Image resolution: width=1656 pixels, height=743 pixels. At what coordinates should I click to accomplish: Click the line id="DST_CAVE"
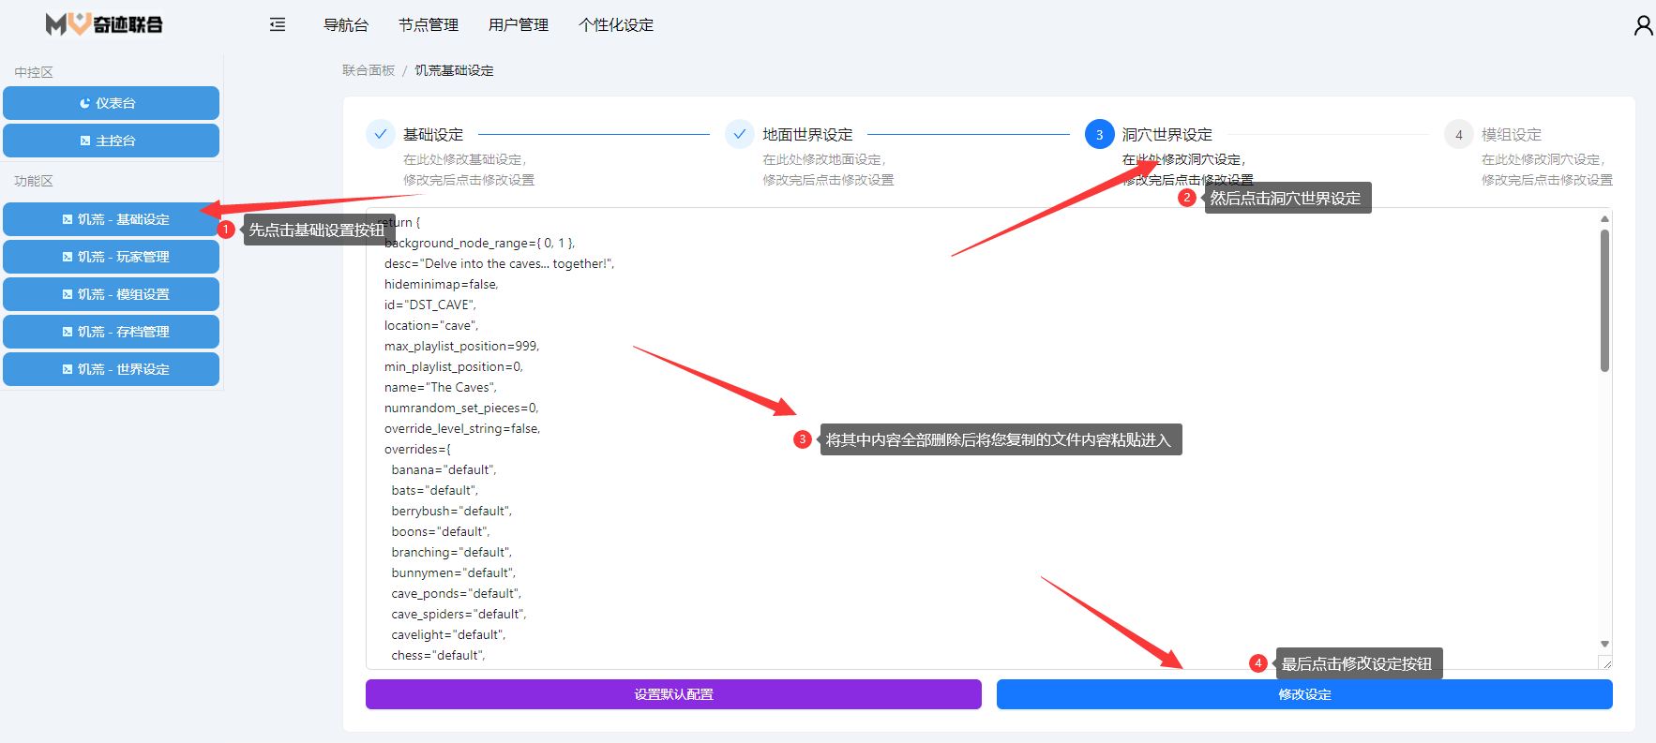pos(430,305)
